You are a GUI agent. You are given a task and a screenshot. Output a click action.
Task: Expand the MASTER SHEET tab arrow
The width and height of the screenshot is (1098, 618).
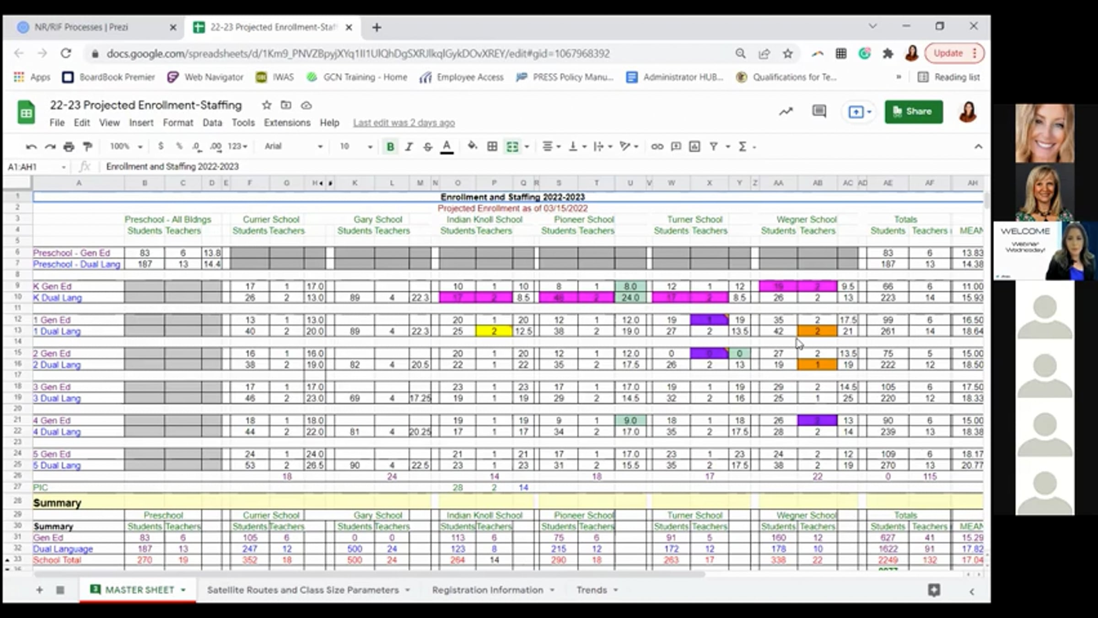coord(183,590)
